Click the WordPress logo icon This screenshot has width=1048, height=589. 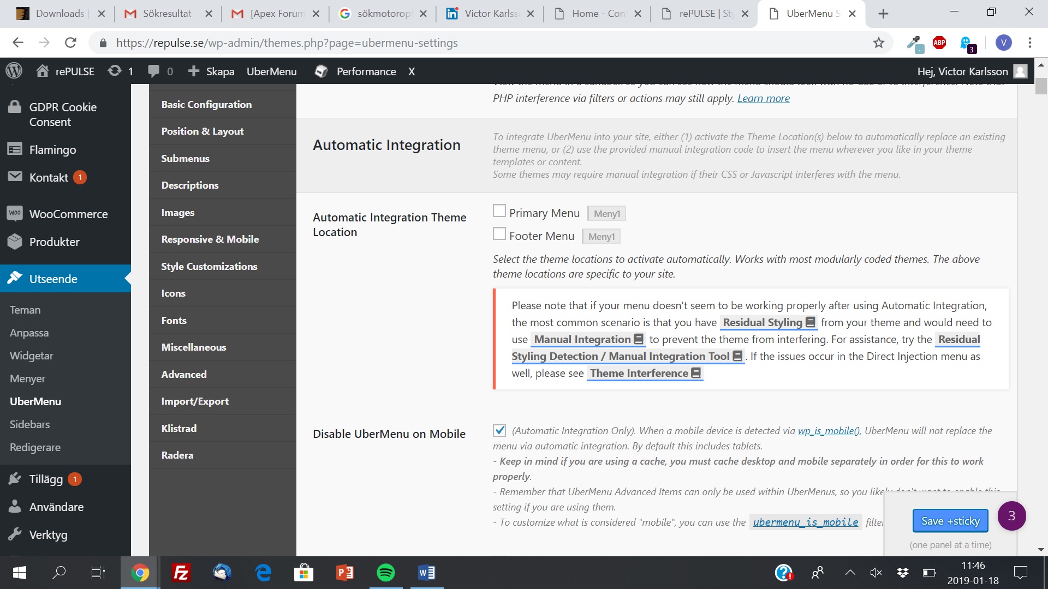click(x=14, y=71)
